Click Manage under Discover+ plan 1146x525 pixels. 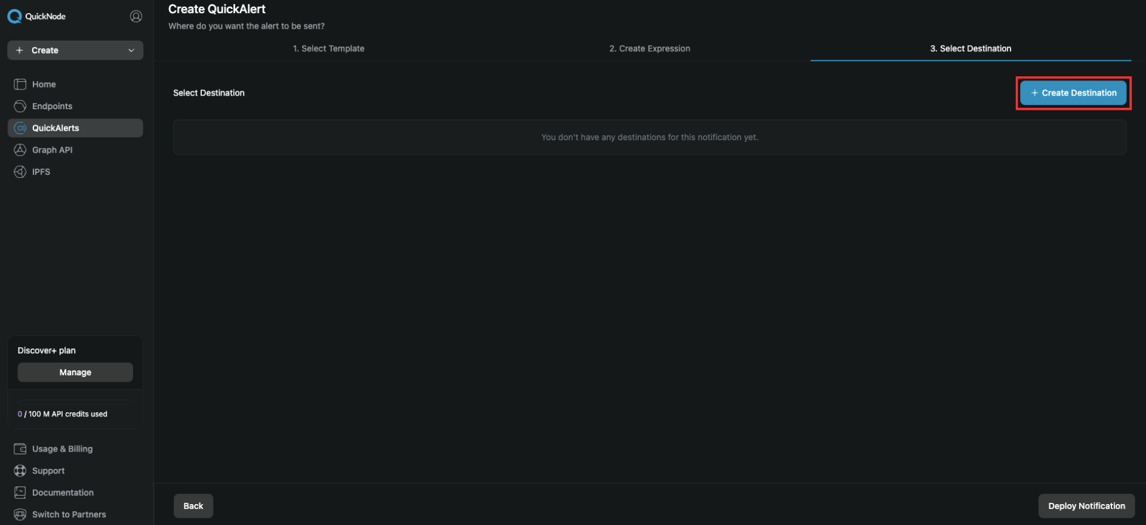75,372
